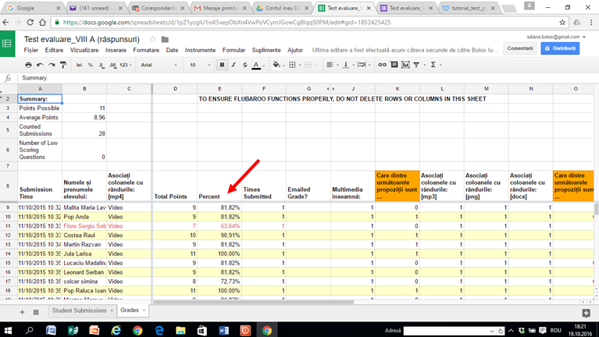This screenshot has width=599, height=337.
Task: Click the Print icon in toolbar
Action: pyautogui.click(x=28, y=65)
